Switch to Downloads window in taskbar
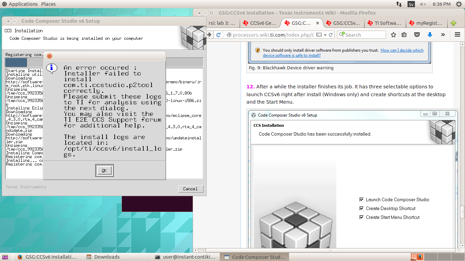Screen dimensions: 465x261 (x=116, y=257)
